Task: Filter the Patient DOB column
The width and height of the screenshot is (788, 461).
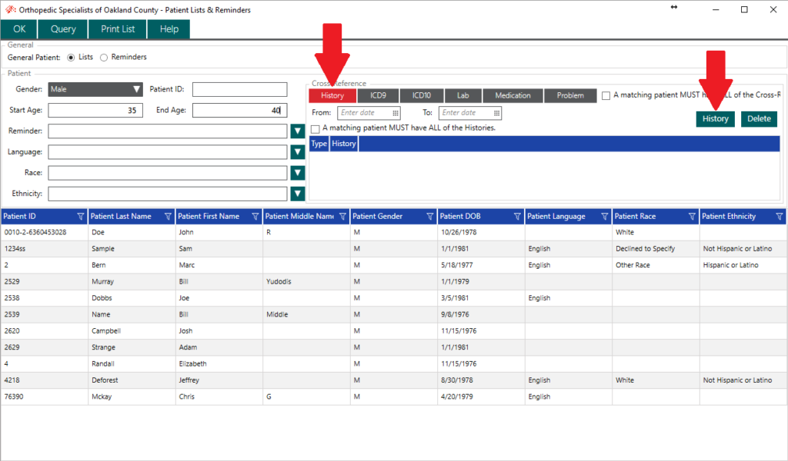Action: [519, 216]
